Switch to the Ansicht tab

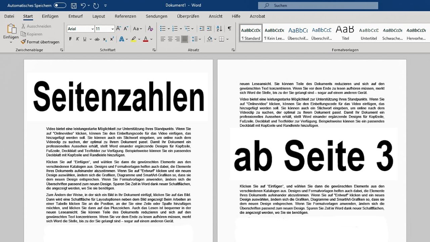click(216, 16)
